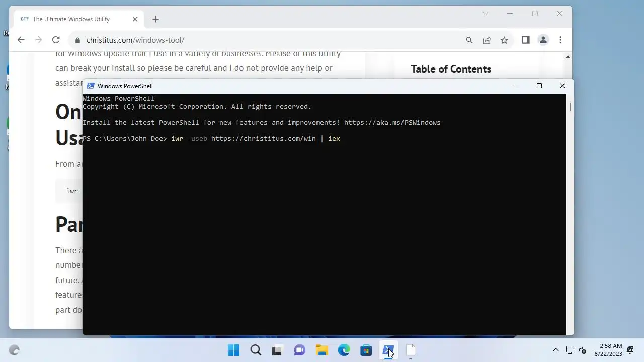Minimize the Windows PowerShell window
This screenshot has height=362, width=644.
[x=516, y=86]
